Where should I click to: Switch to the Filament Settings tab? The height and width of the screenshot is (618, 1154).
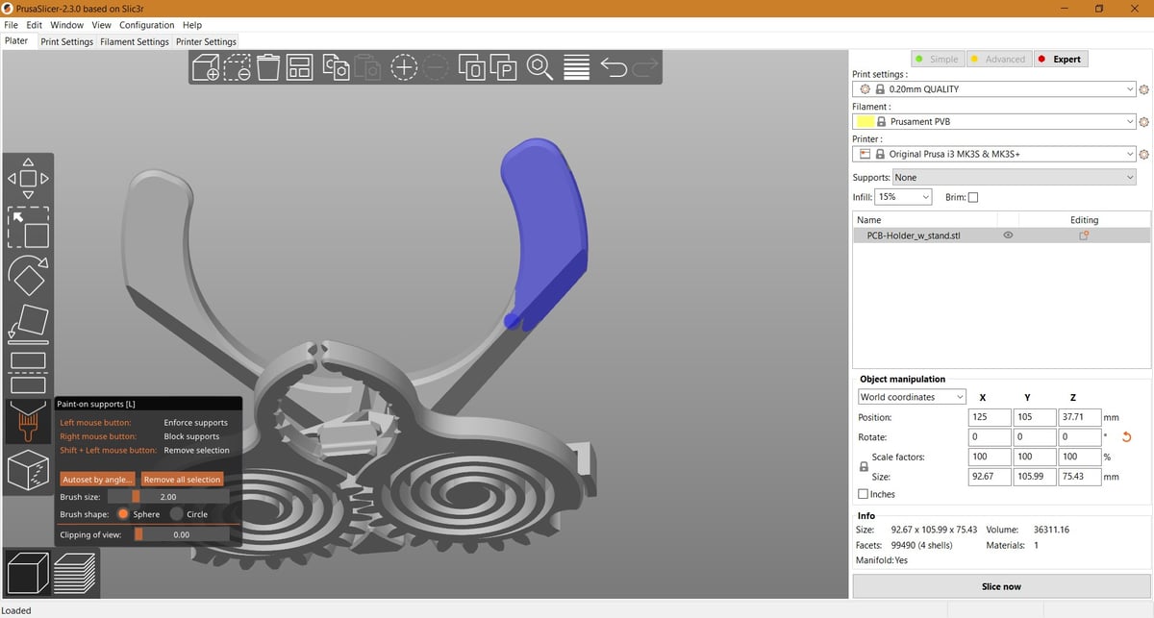coord(135,42)
